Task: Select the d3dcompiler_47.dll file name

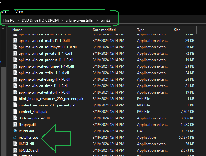Action: [x=34, y=118]
